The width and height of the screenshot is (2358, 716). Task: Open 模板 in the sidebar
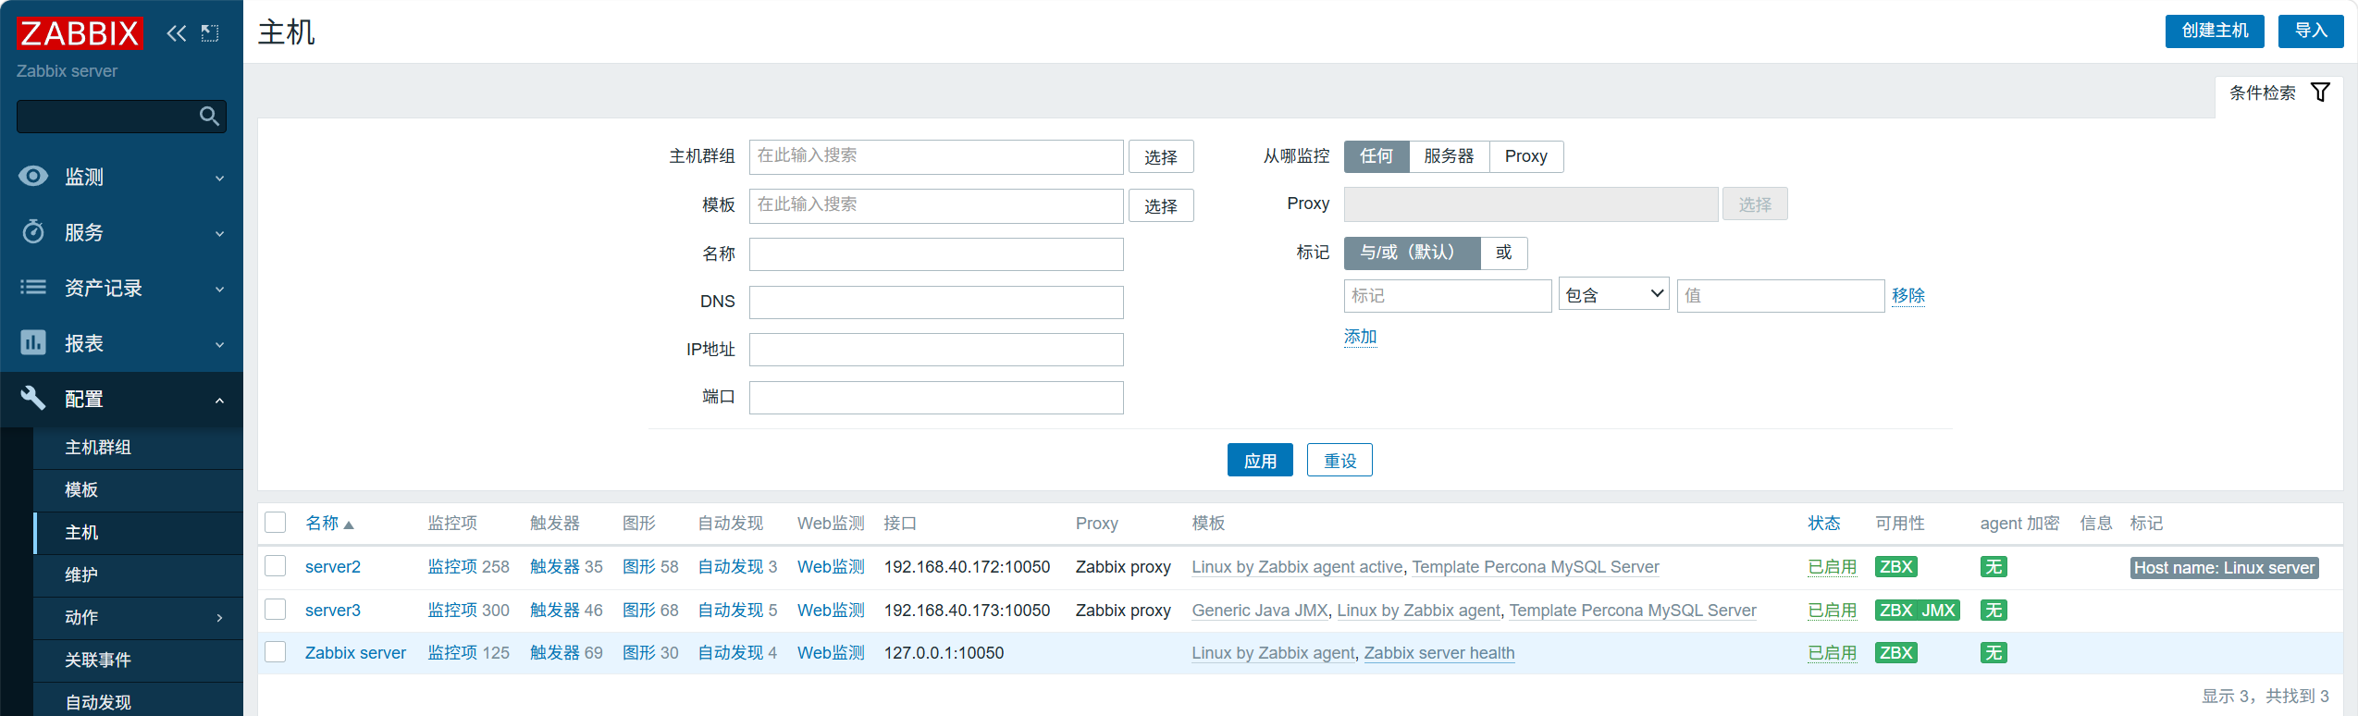[x=81, y=490]
